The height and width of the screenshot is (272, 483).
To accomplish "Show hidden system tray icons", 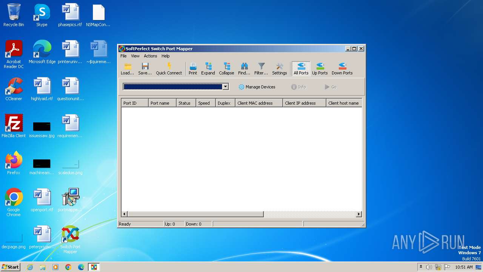I will (421, 267).
